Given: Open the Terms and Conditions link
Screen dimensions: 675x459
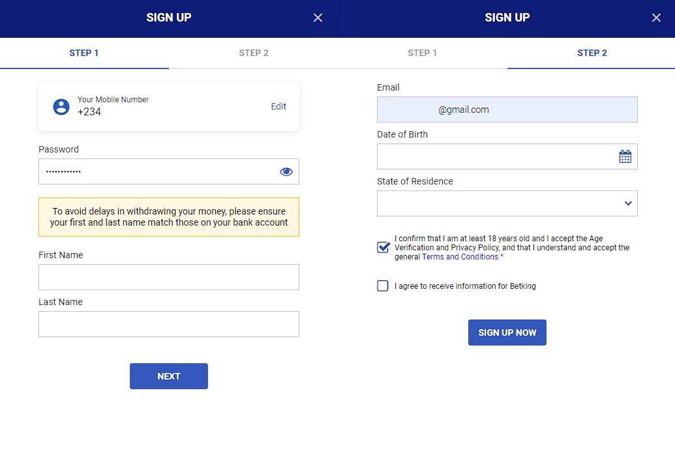Looking at the screenshot, I should [x=460, y=256].
